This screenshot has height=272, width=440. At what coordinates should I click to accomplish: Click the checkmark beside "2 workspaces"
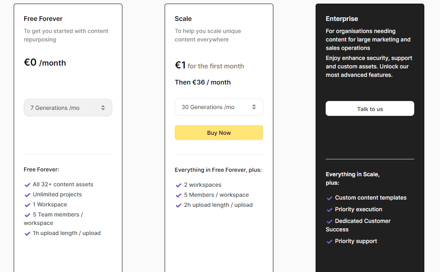pos(178,185)
